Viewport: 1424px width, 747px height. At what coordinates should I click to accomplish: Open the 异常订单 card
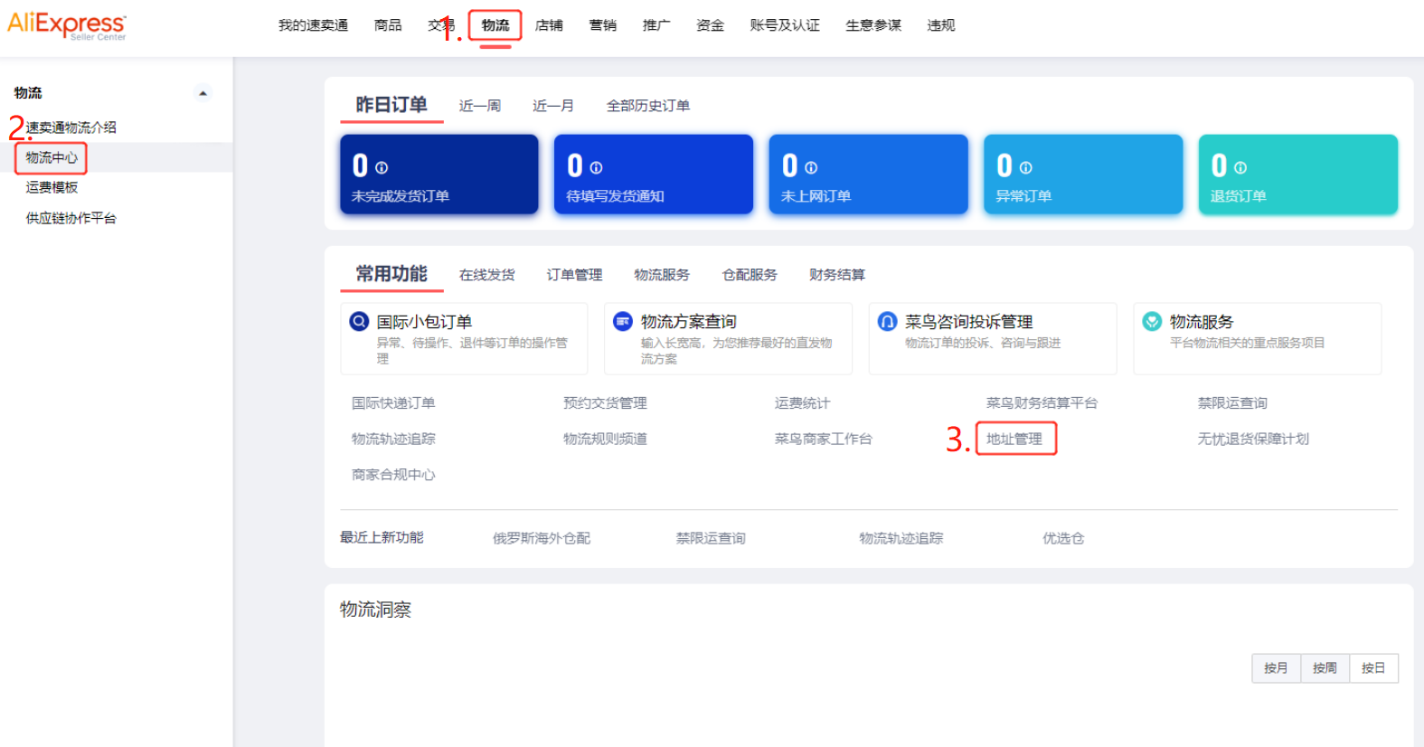[1083, 175]
